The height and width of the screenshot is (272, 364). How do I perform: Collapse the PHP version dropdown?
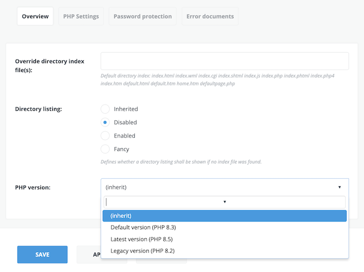point(225,187)
